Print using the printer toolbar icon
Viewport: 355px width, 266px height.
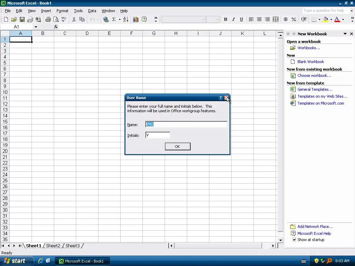click(48, 19)
